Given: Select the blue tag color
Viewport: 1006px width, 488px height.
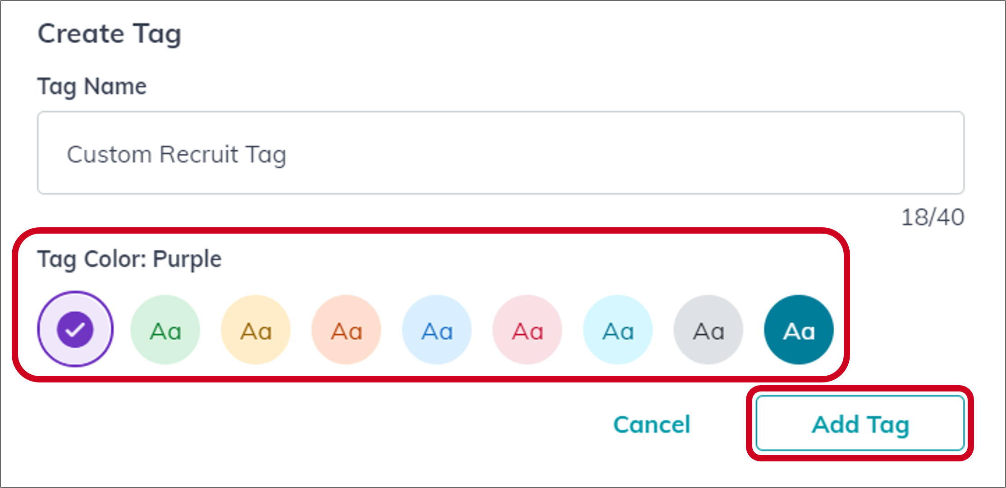Looking at the screenshot, I should (437, 329).
